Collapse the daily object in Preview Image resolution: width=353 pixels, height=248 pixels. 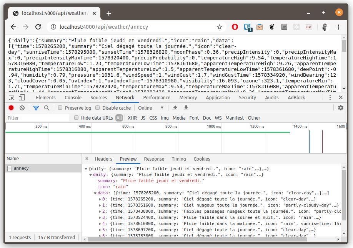click(91, 174)
